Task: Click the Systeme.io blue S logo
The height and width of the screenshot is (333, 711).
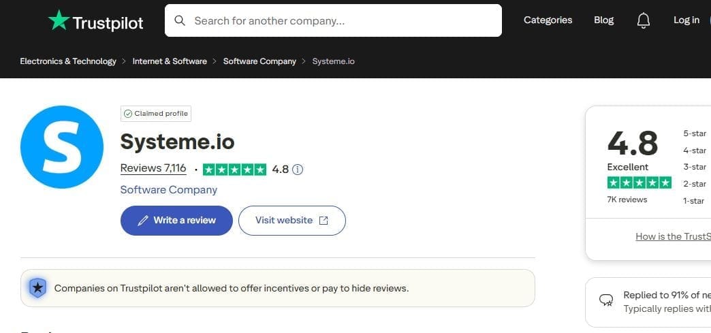Action: tap(62, 147)
